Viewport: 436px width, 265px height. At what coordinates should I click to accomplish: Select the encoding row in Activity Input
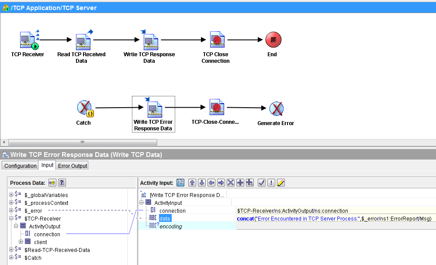tap(170, 226)
